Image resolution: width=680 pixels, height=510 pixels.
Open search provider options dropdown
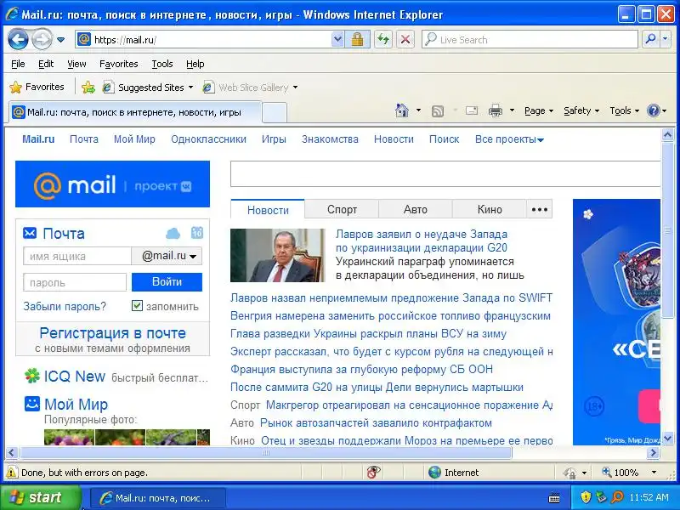click(666, 40)
